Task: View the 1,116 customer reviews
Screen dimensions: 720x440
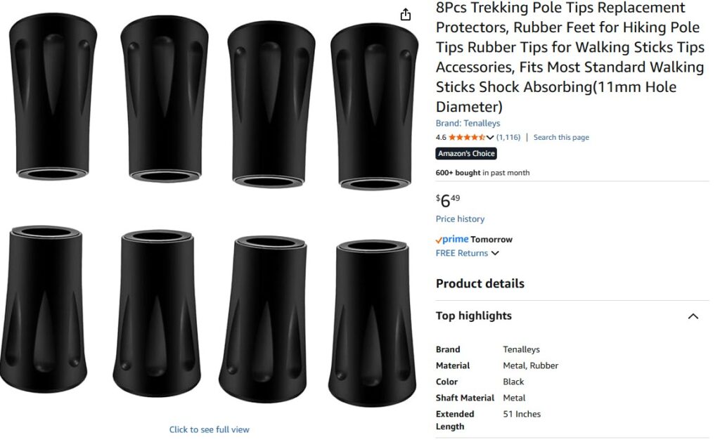Action: [x=508, y=137]
